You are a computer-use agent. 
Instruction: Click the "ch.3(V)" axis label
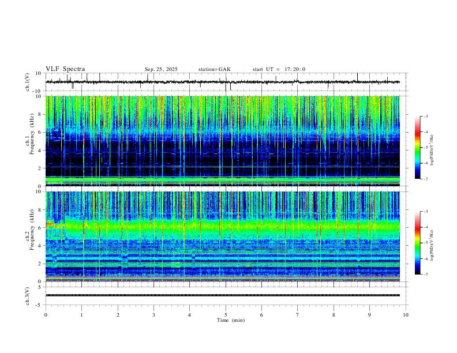(x=28, y=296)
